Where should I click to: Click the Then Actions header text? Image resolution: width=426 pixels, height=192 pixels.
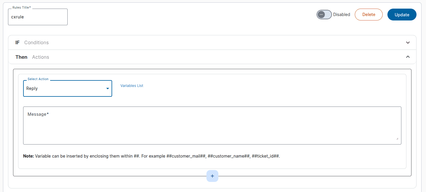[32, 57]
